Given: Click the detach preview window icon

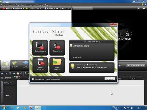Looking at the screenshot, I should click(143, 8).
